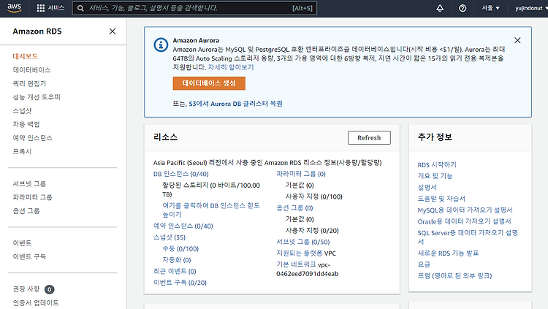The width and height of the screenshot is (548, 309).
Task: Open 권장 사항 in the sidebar
Action: tap(26, 289)
